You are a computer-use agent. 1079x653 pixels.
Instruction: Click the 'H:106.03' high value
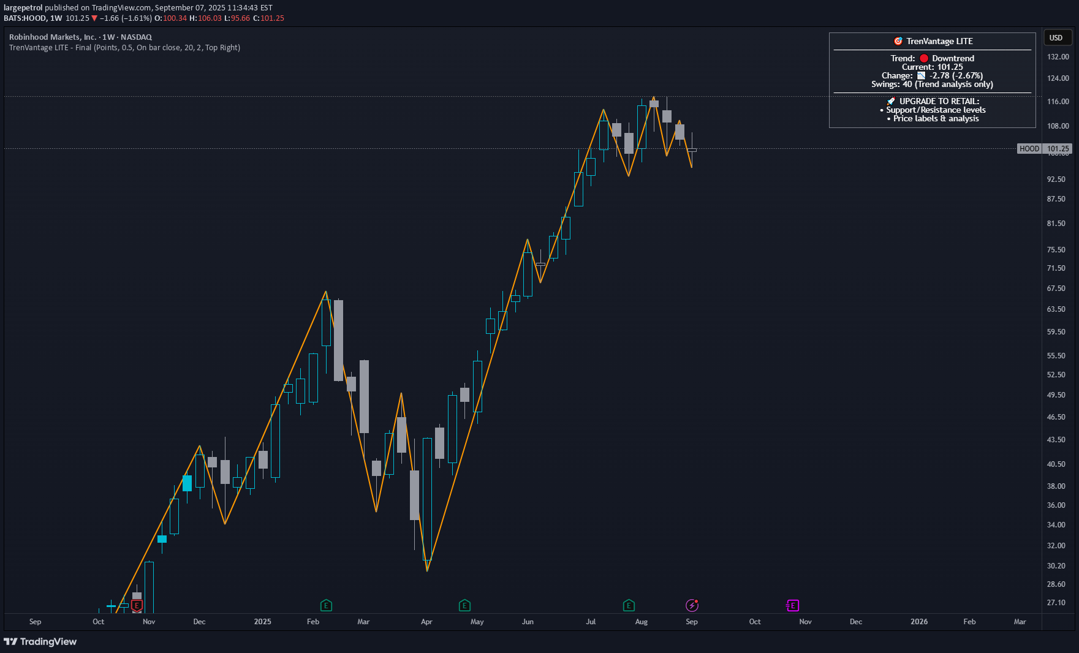tap(205, 18)
